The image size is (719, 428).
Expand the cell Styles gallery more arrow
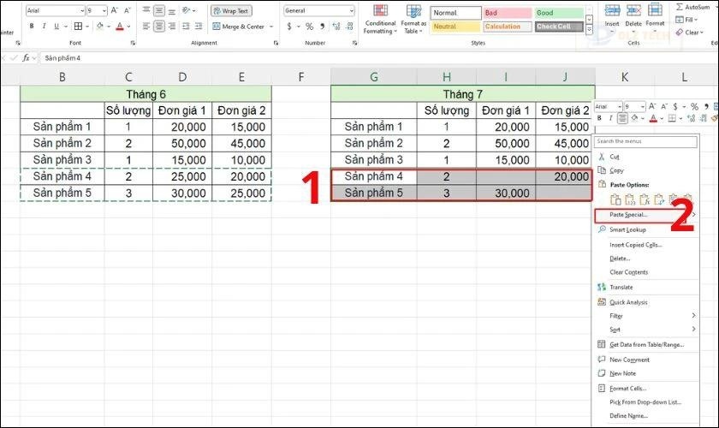589,30
